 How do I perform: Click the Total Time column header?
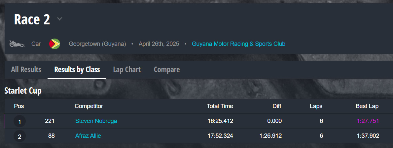(x=220, y=106)
